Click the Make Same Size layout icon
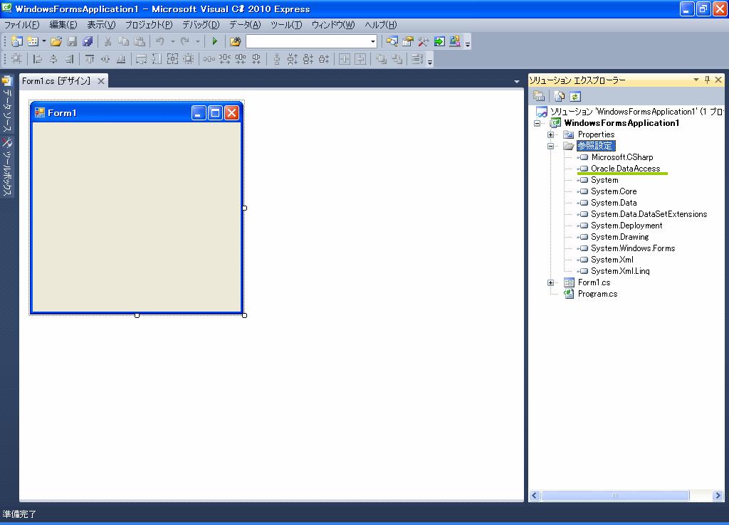729x525 pixels. pyautogui.click(x=172, y=59)
